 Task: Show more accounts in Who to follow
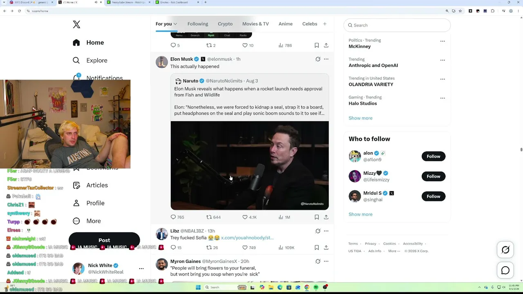click(x=360, y=214)
